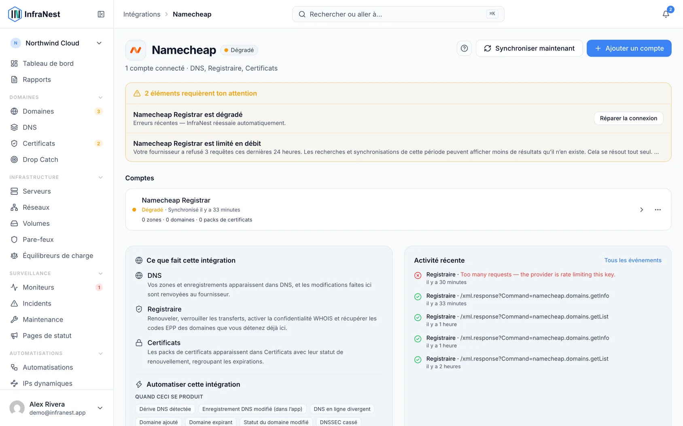Click the Maintenance wrench icon
The width and height of the screenshot is (683, 426).
pos(14,319)
